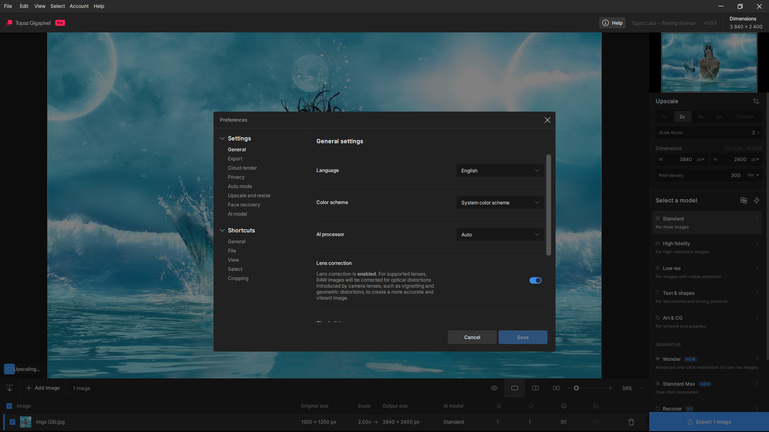Screen dimensions: 769x432
Task: Disable the Lens correction toggle
Action: pos(535,280)
